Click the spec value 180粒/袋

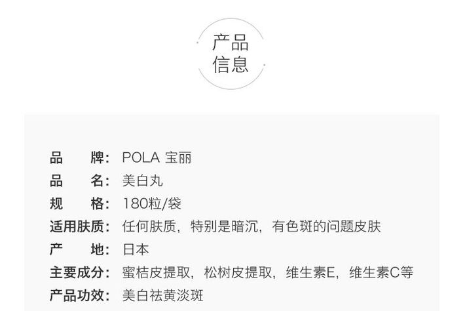click(x=152, y=204)
